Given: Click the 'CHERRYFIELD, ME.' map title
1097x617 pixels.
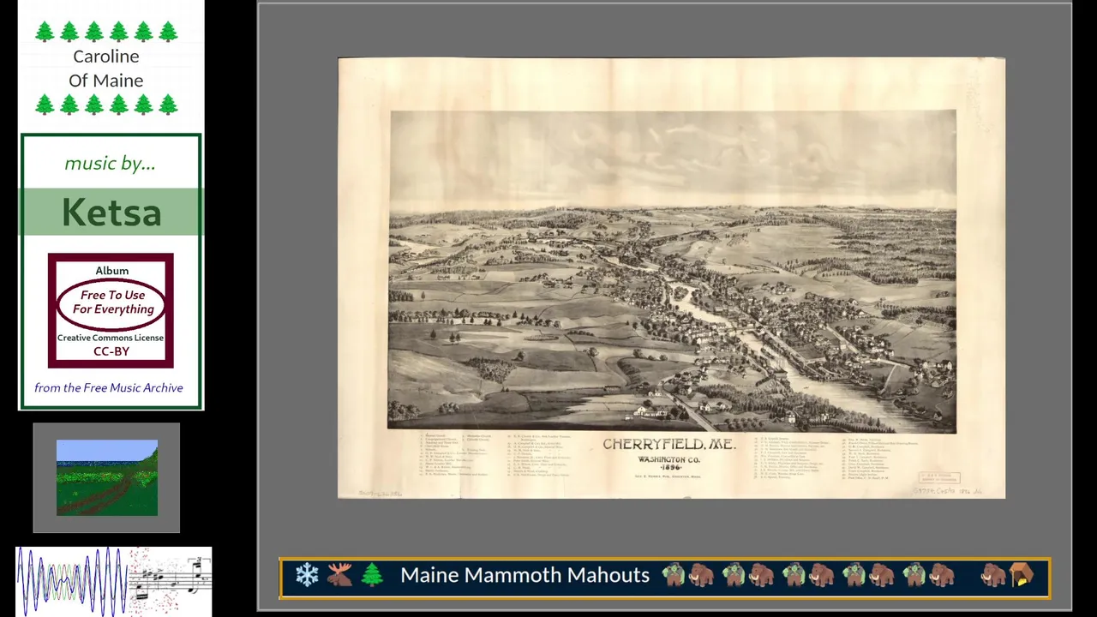Looking at the screenshot, I should pyautogui.click(x=669, y=445).
